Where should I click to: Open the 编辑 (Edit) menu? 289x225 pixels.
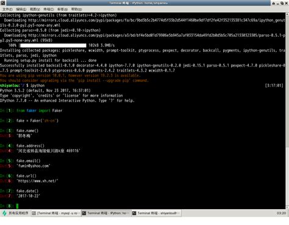pyautogui.click(x=21, y=9)
